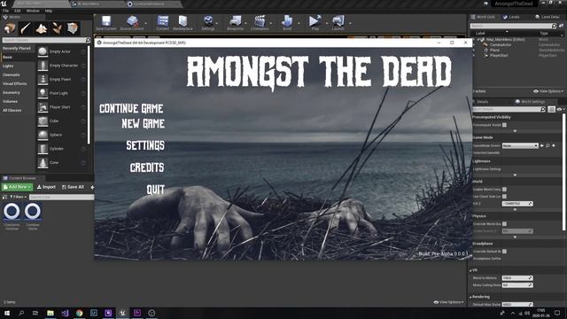Open the Marketplace toolbar icon

pos(183,21)
